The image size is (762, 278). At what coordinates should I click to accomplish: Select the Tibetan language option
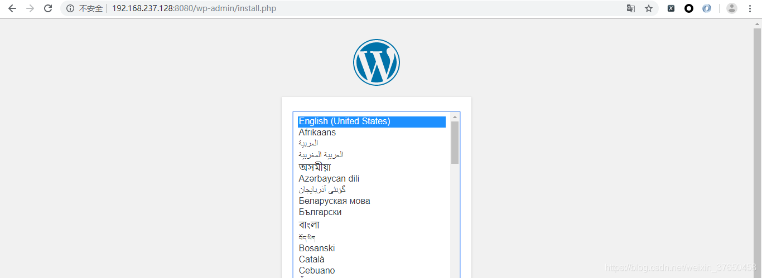(372, 237)
